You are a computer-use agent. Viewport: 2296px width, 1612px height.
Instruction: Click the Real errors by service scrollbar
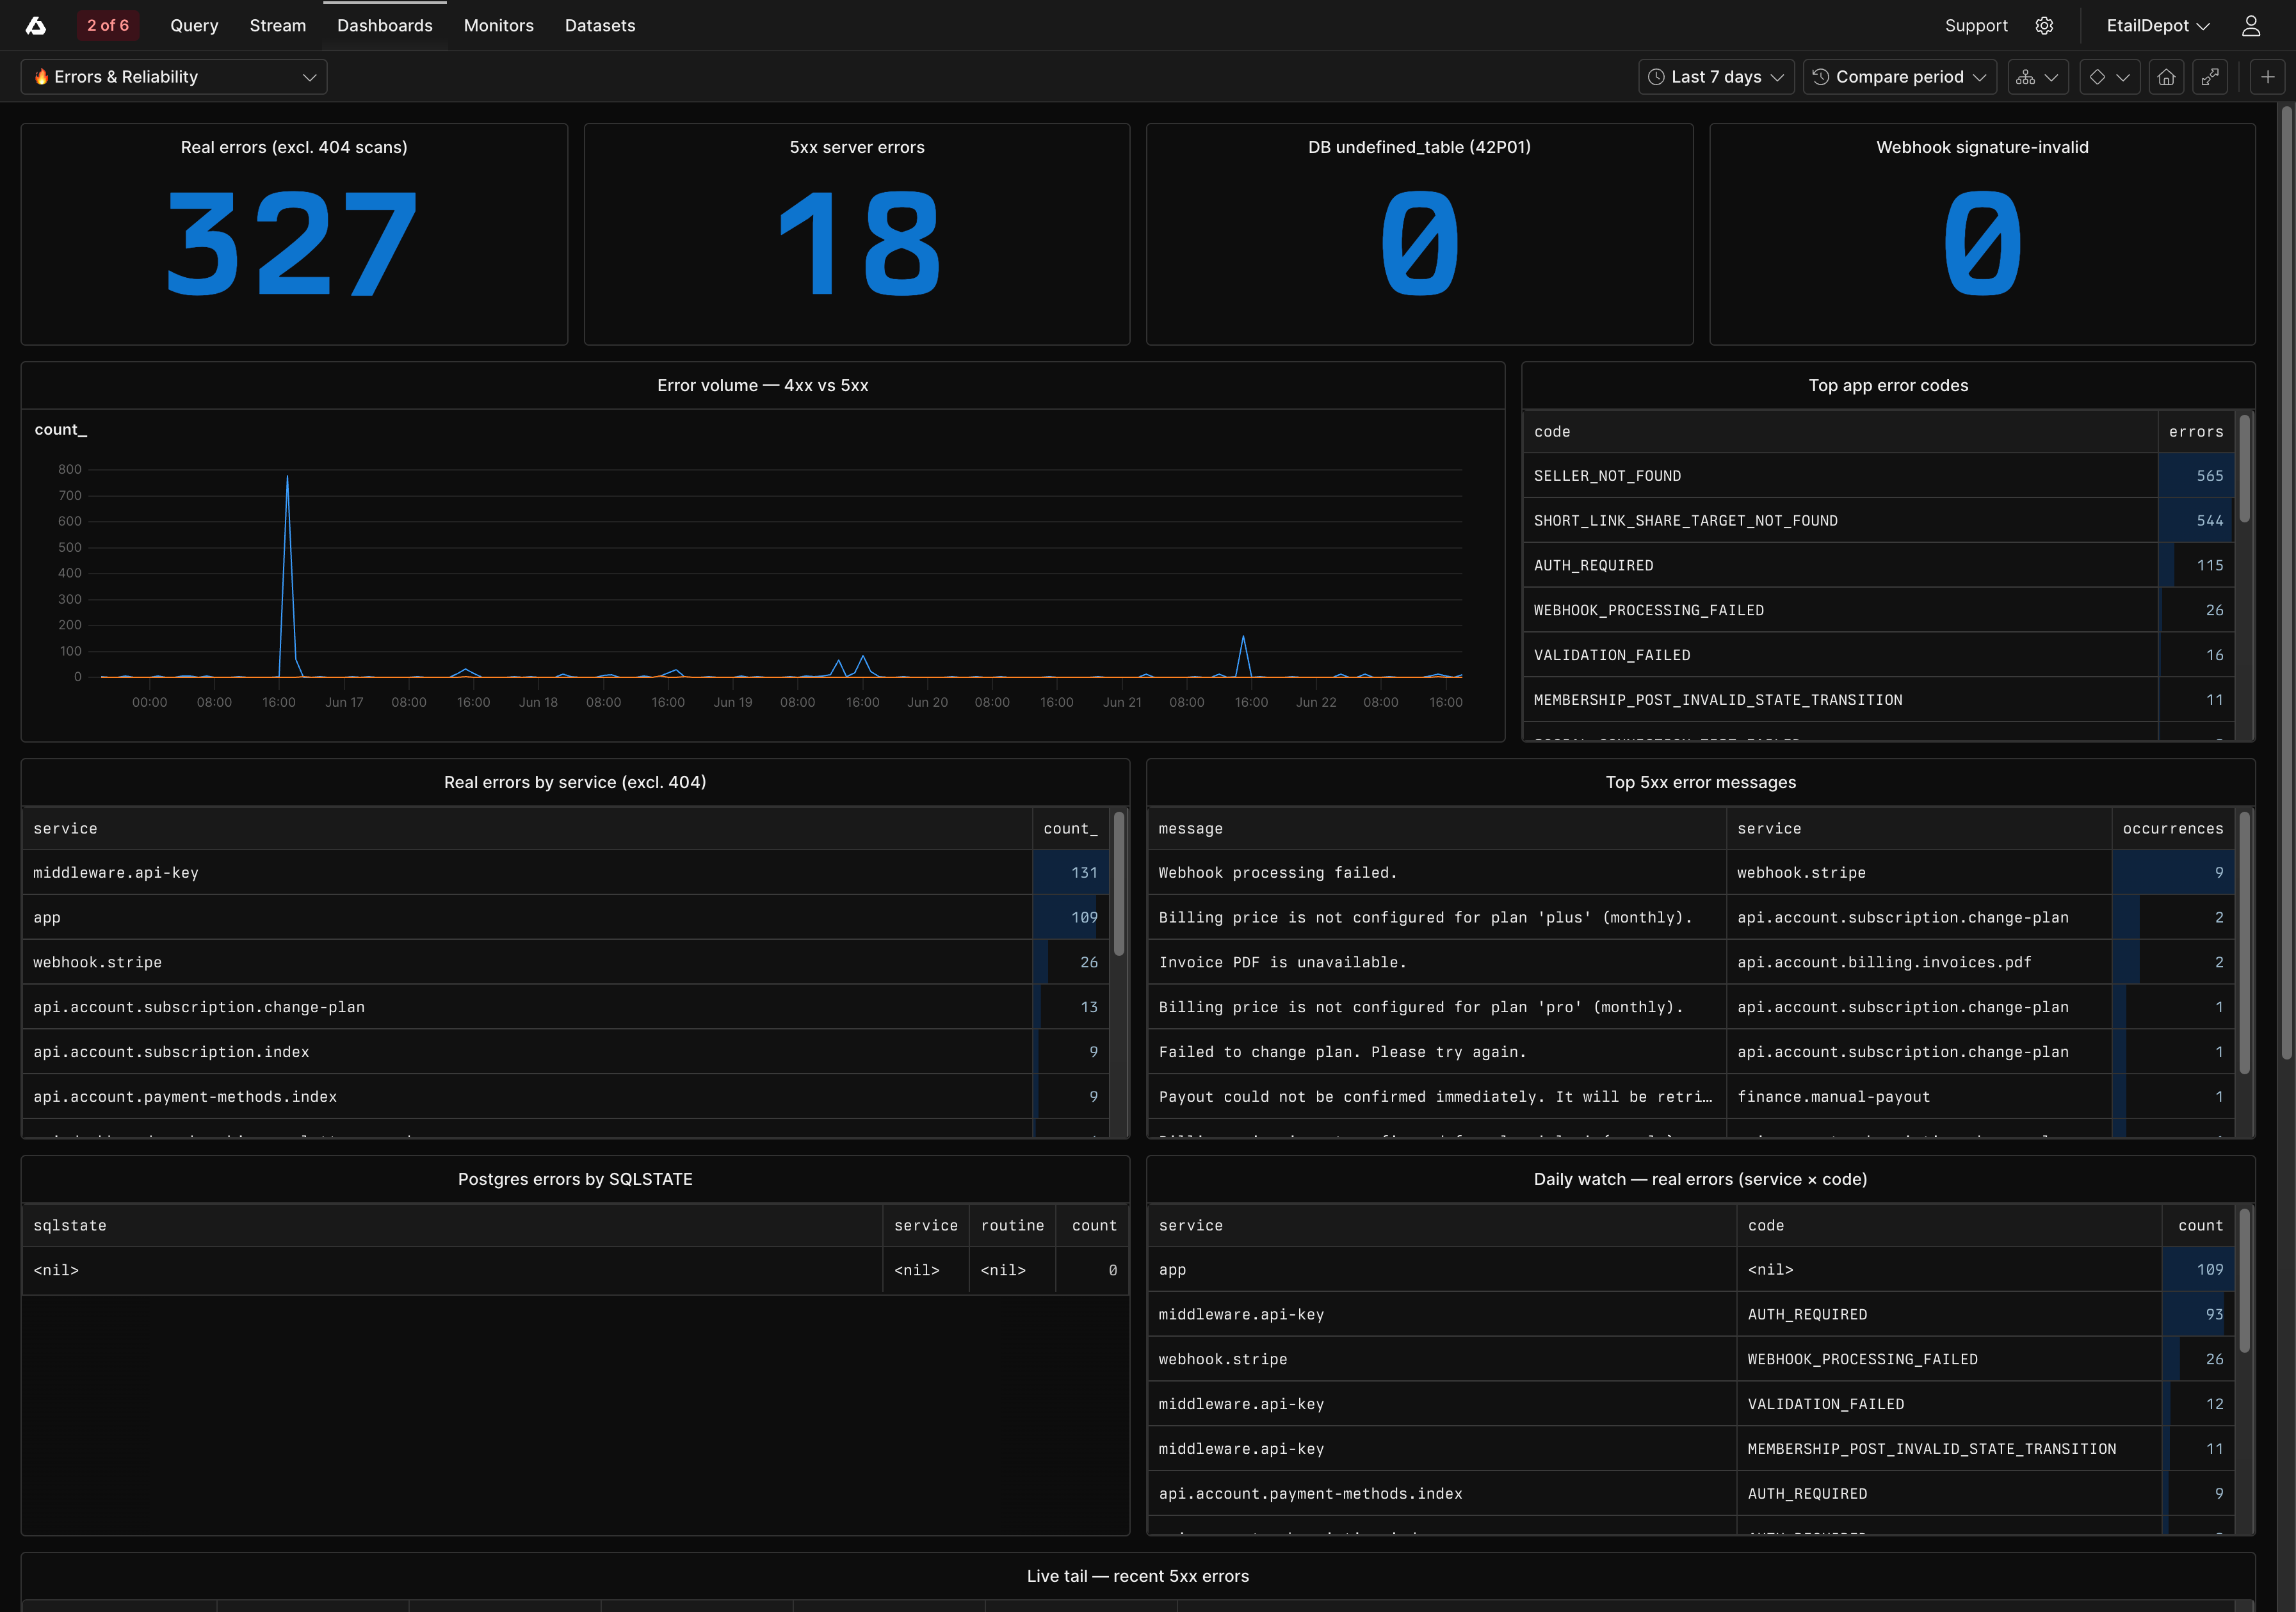pyautogui.click(x=1119, y=883)
